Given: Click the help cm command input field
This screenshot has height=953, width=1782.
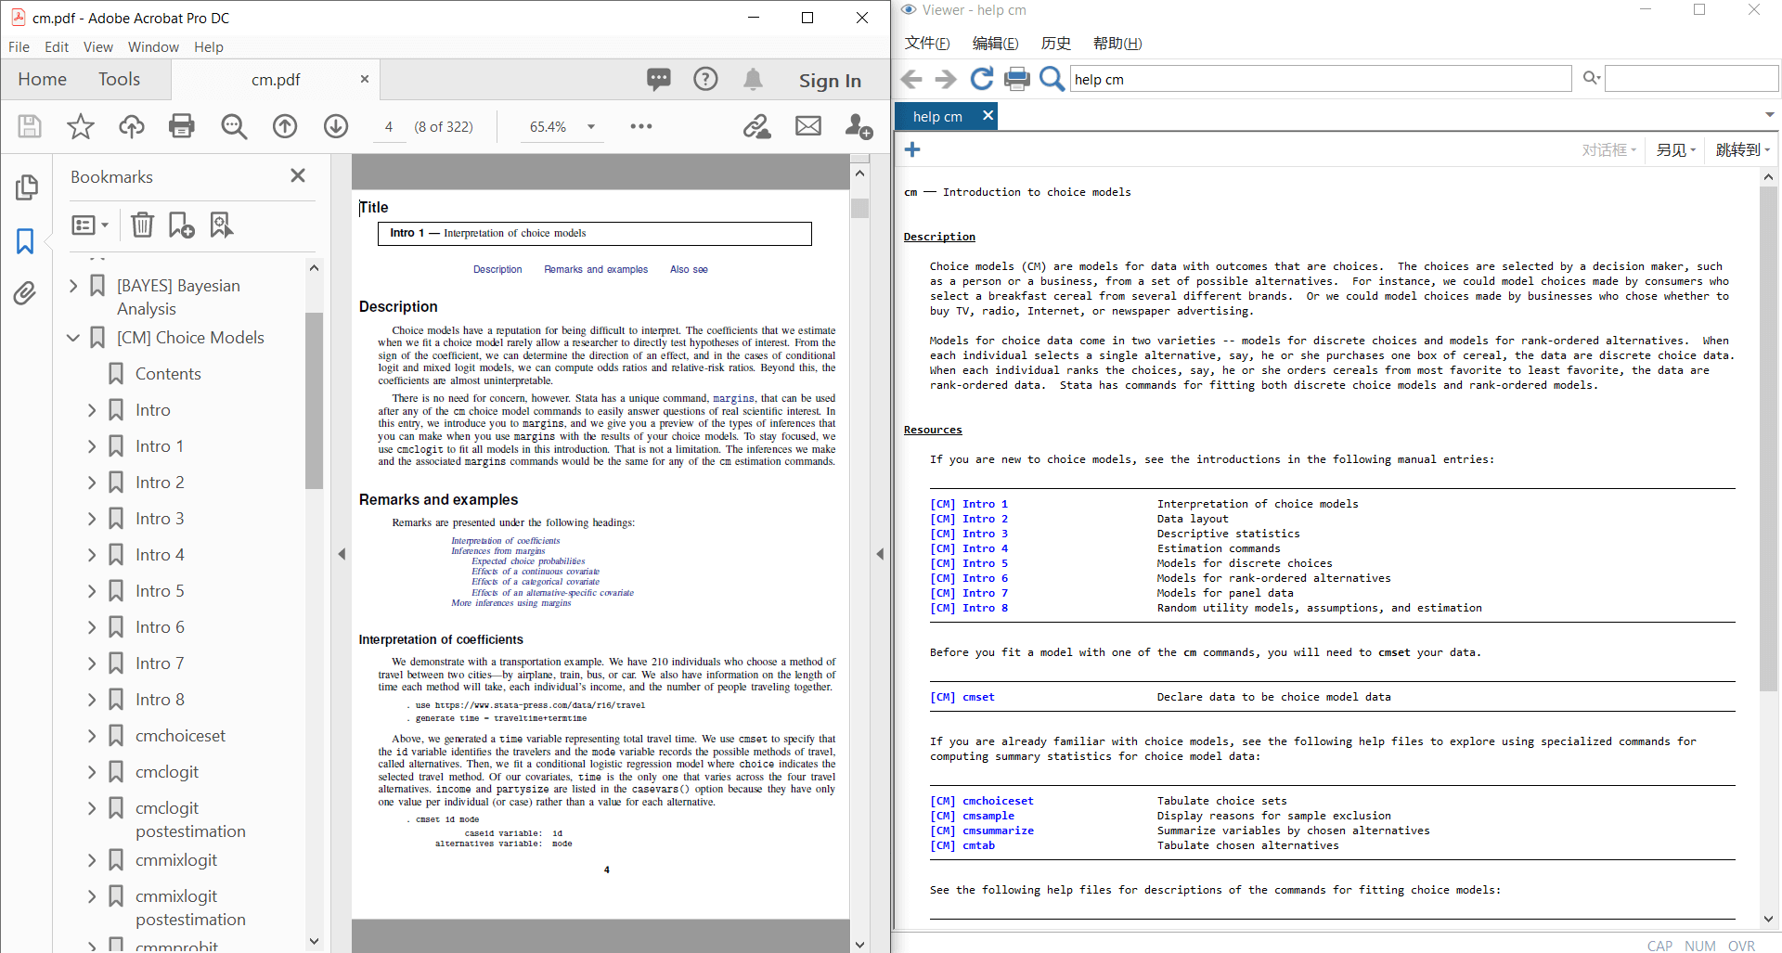Looking at the screenshot, I should pos(1321,79).
